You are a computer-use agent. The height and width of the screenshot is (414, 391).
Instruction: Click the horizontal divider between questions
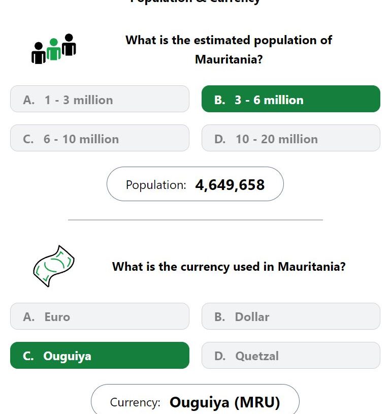pyautogui.click(x=195, y=219)
